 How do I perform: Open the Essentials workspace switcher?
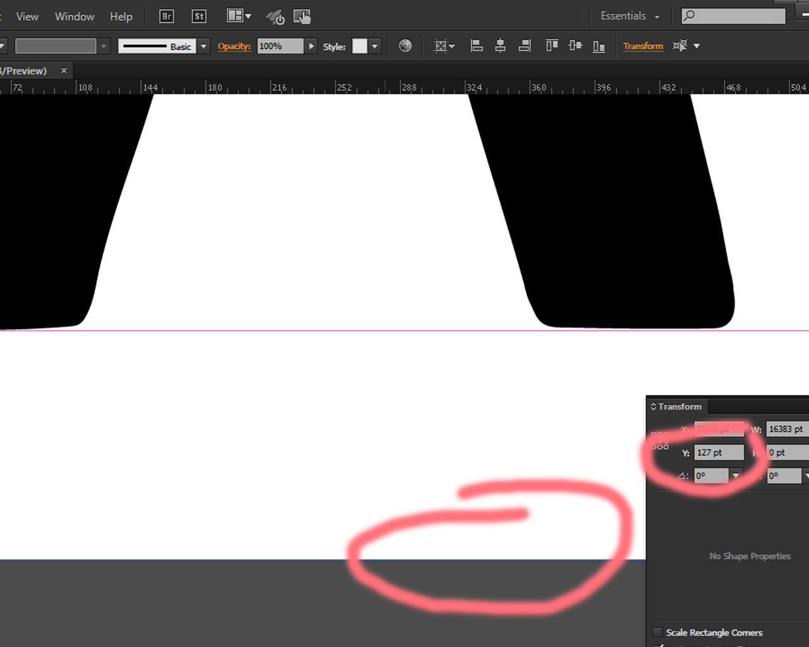[630, 16]
